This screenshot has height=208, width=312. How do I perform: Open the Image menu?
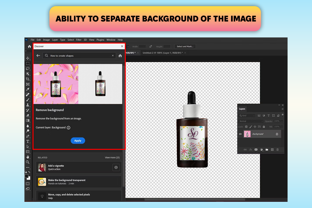point(46,40)
